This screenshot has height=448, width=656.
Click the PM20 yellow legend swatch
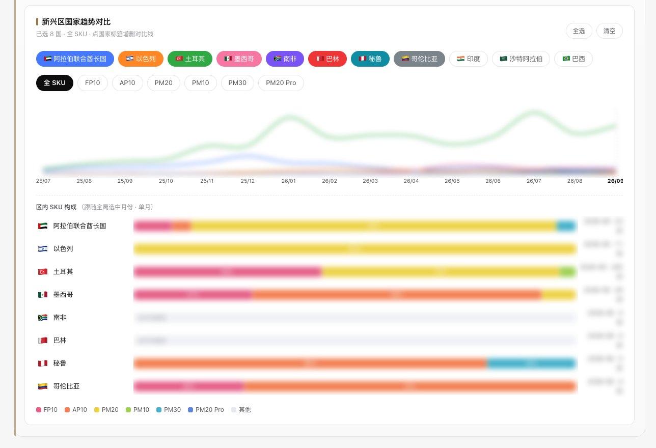coord(97,410)
